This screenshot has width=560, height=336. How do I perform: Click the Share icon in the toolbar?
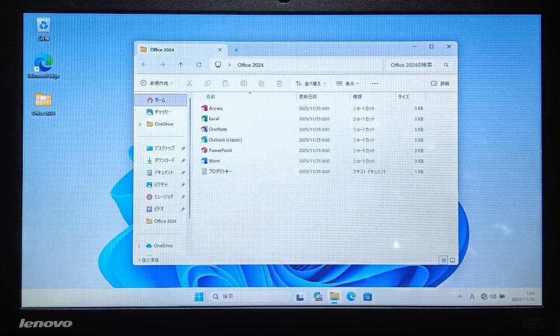click(262, 83)
